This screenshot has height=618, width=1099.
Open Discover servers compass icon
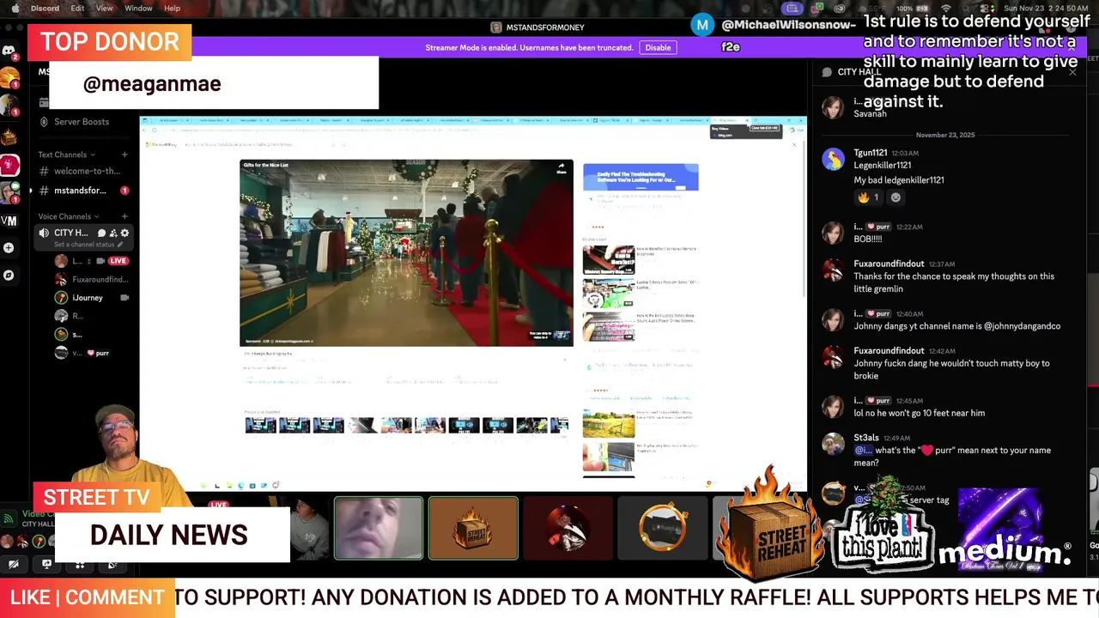[9, 276]
